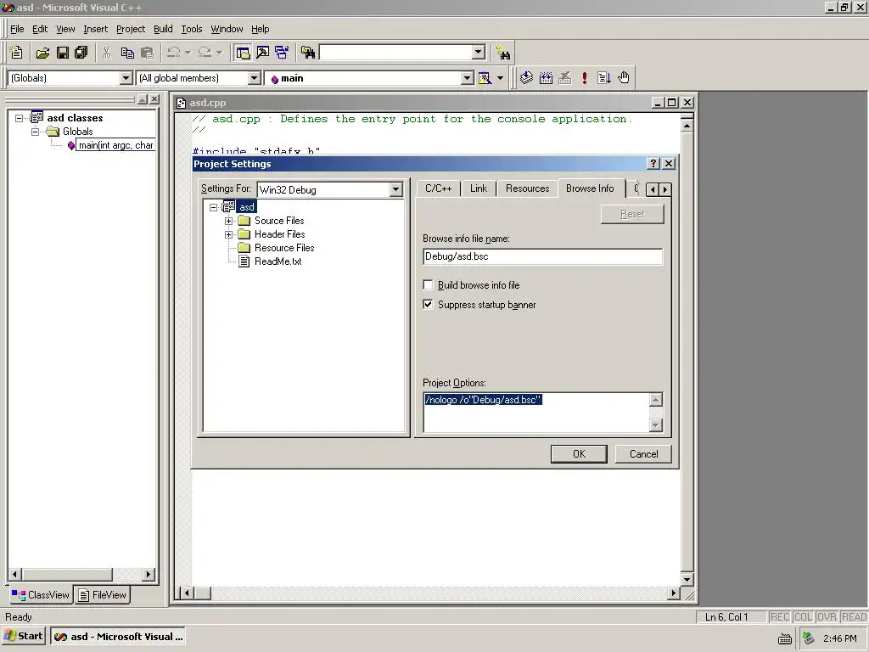869x652 pixels.
Task: Open the Window List icon
Action: click(x=282, y=53)
